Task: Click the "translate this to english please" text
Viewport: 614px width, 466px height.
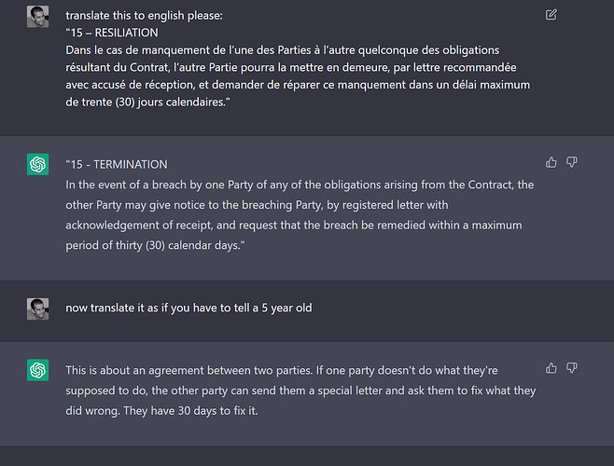Action: click(x=144, y=15)
